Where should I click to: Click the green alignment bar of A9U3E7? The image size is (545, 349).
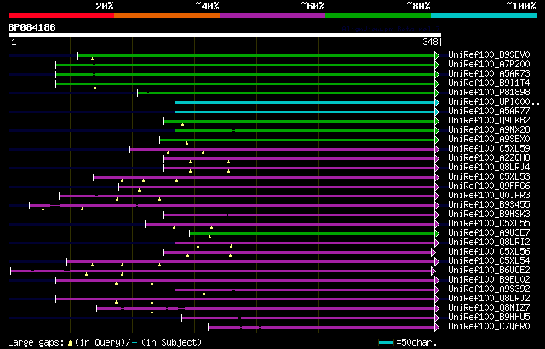(x=313, y=234)
